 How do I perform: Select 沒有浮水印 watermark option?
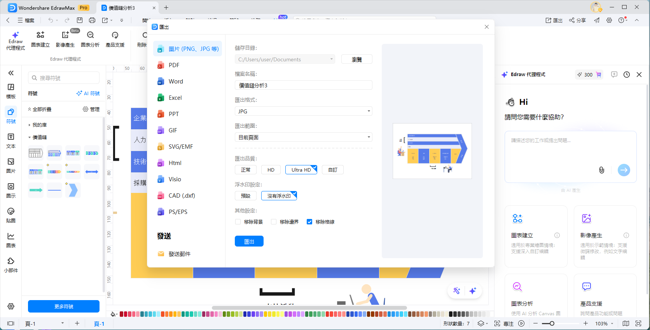pyautogui.click(x=279, y=196)
